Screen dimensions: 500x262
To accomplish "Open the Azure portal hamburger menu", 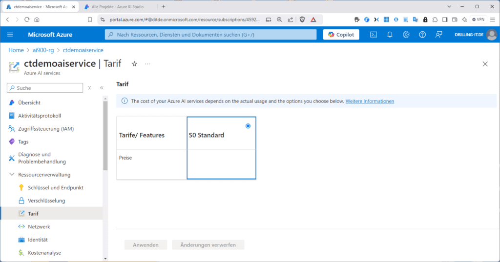I will [10, 35].
